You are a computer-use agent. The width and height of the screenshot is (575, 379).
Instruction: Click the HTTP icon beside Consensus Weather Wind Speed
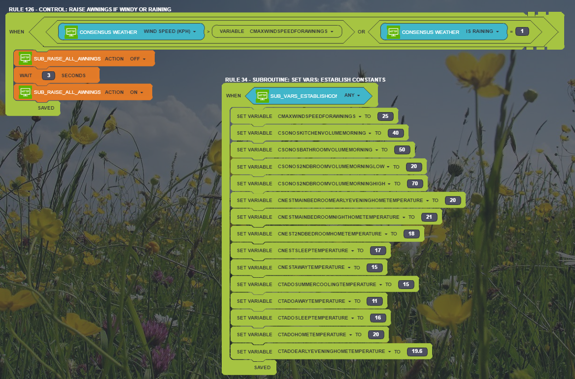click(x=71, y=32)
